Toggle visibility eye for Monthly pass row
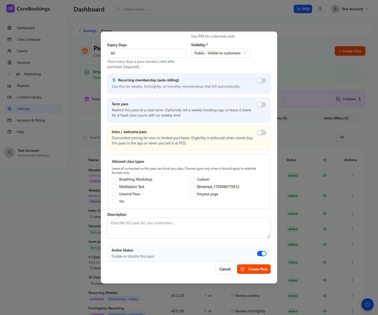 pyautogui.click(x=325, y=175)
